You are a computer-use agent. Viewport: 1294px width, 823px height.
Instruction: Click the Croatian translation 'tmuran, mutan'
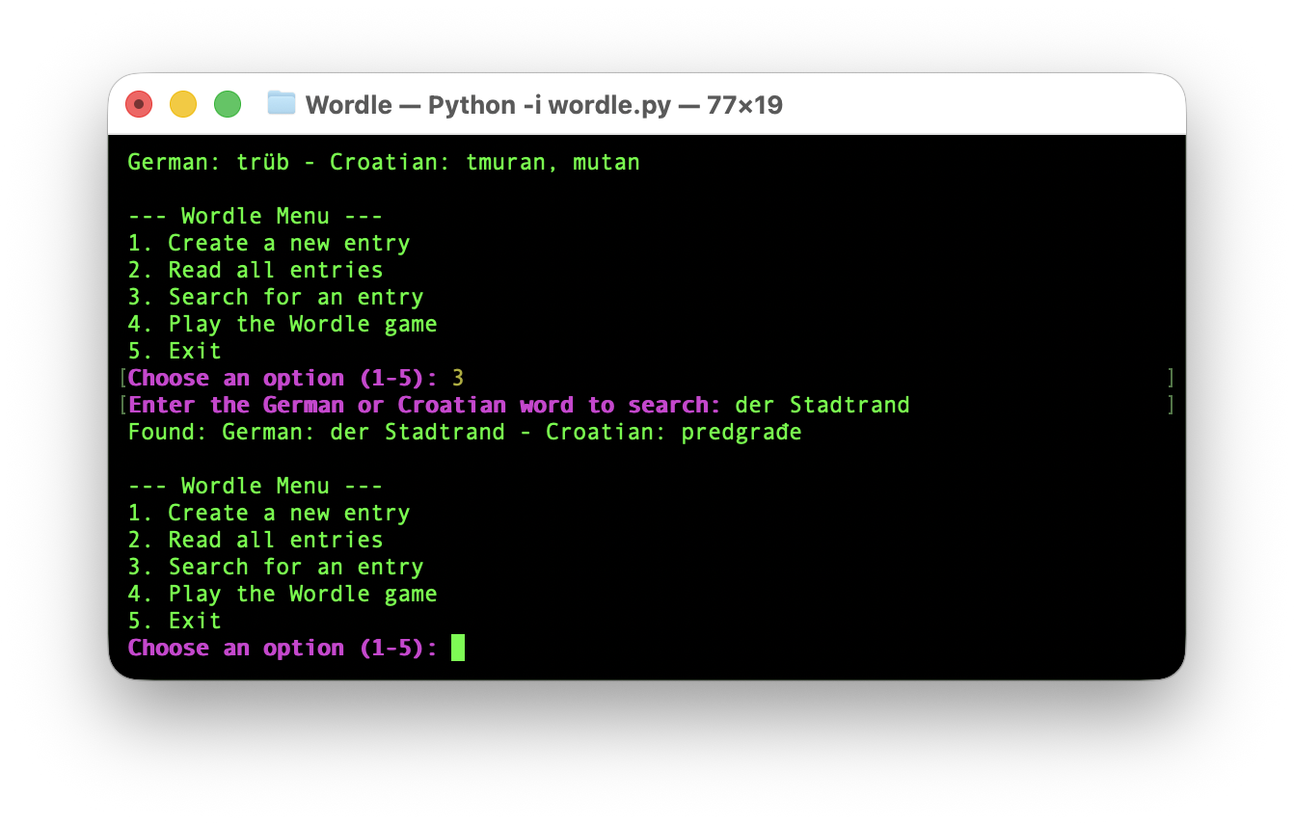tap(553, 162)
